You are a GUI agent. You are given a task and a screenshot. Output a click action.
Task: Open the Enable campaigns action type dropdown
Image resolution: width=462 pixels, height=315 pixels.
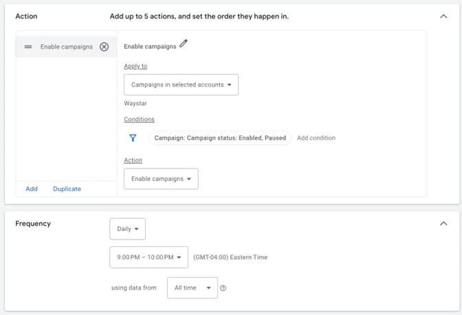[161, 179]
